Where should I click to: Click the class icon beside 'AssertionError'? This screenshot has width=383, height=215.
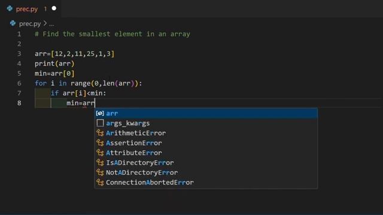click(100, 143)
